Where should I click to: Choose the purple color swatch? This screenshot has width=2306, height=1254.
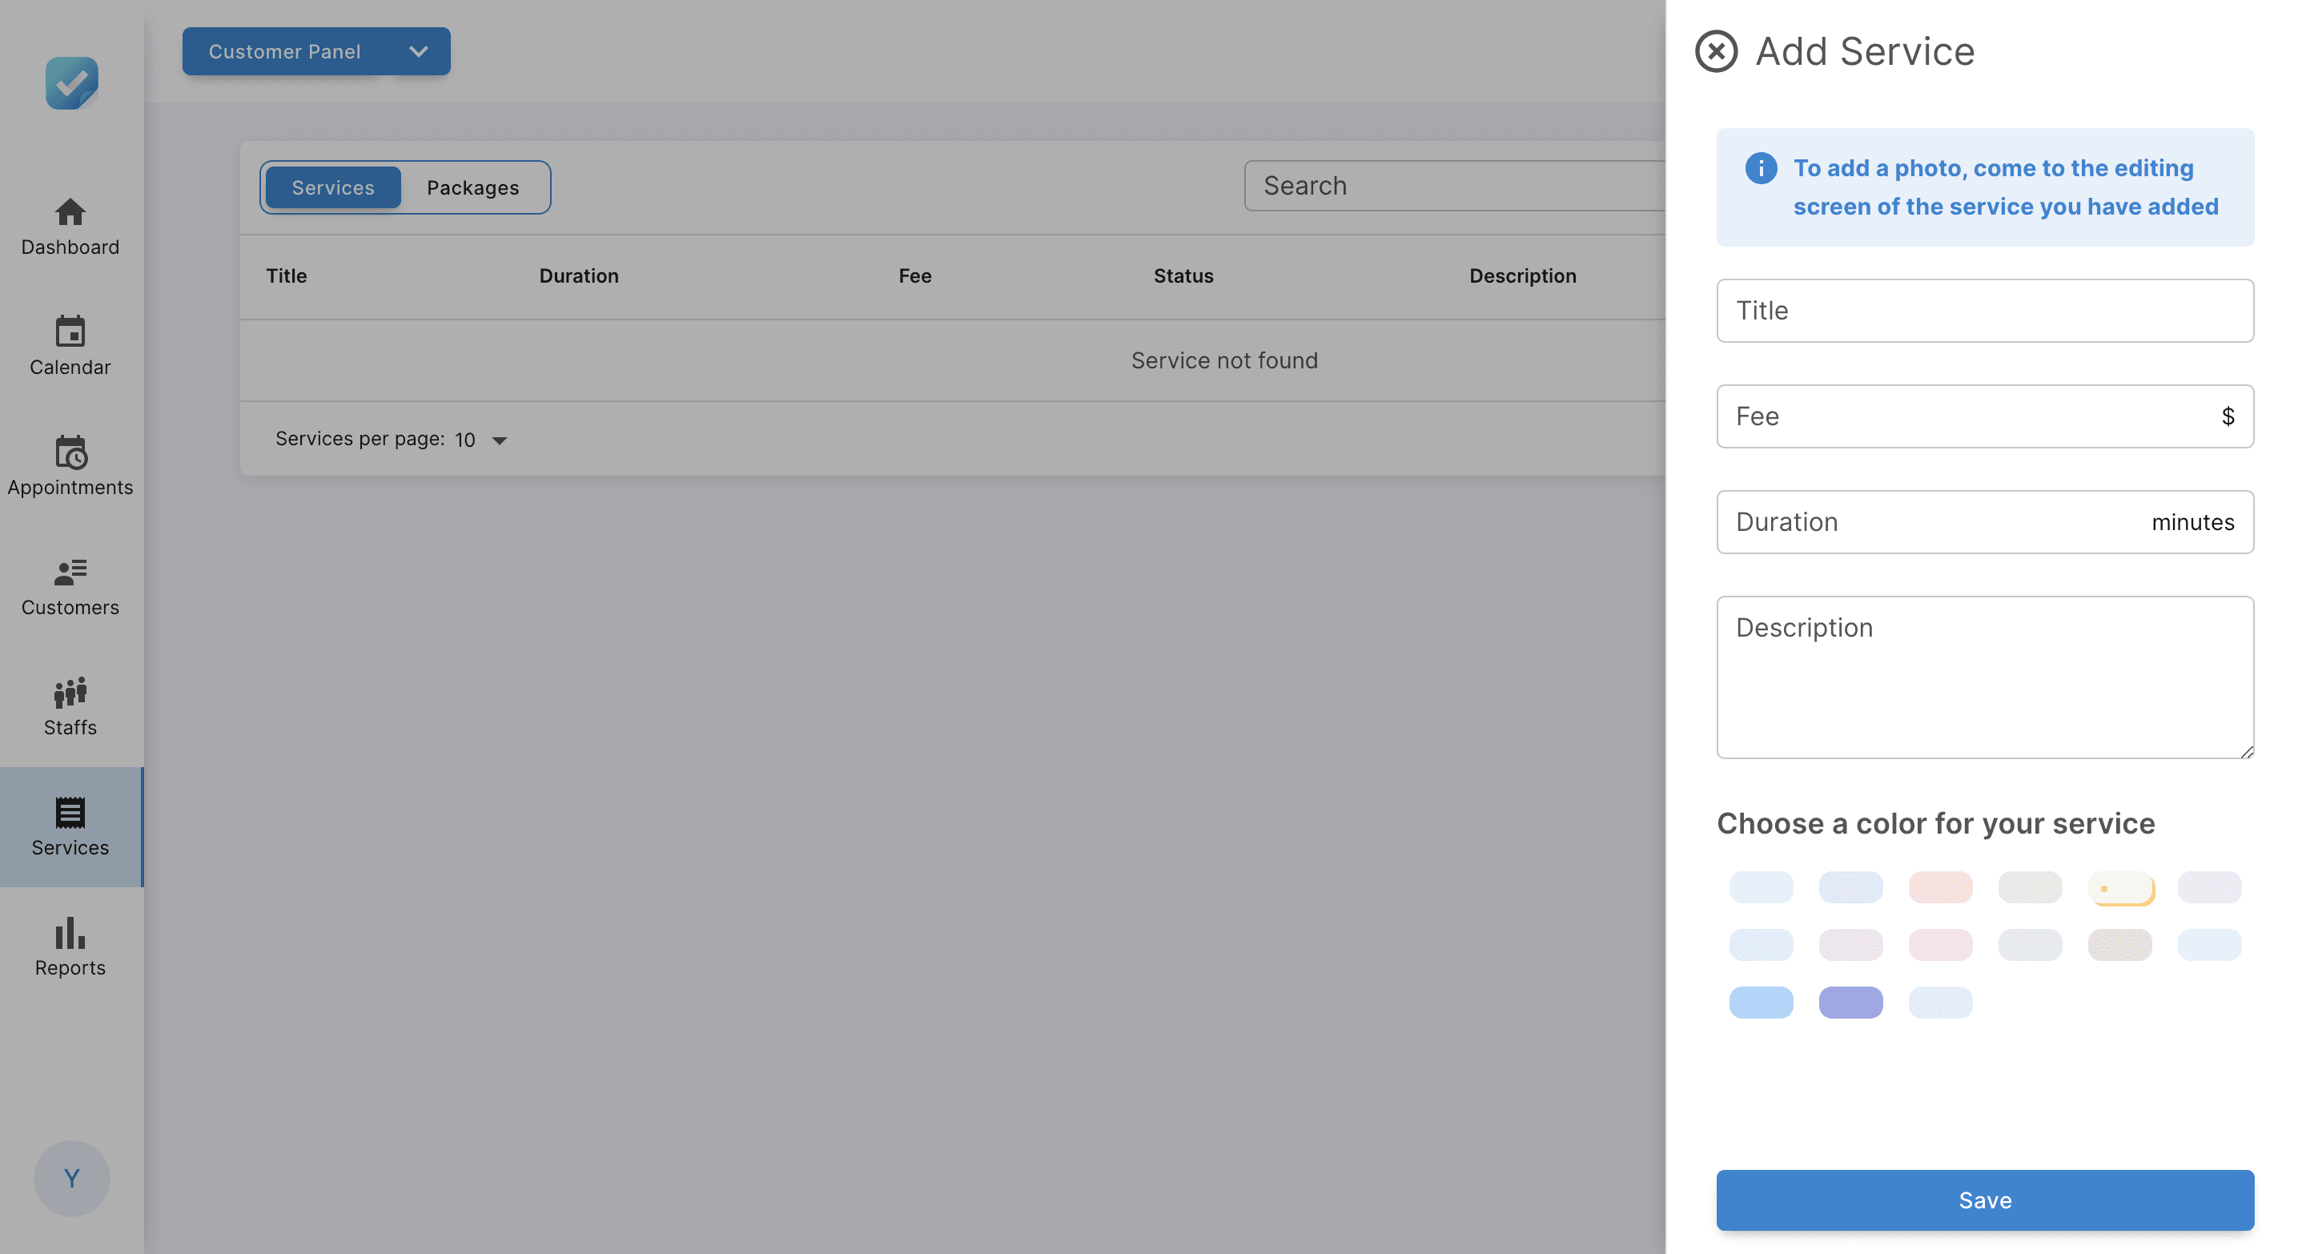click(x=1850, y=1002)
